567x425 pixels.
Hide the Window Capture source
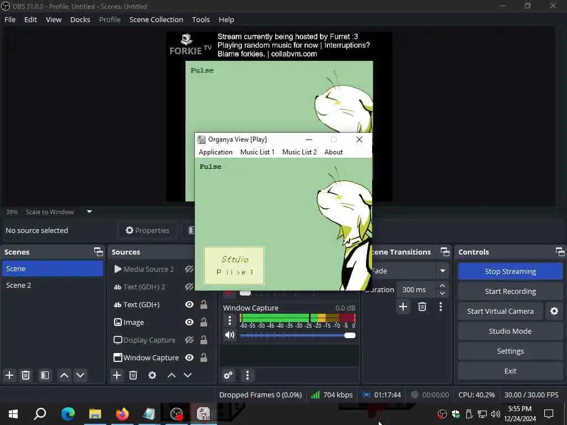click(x=189, y=357)
